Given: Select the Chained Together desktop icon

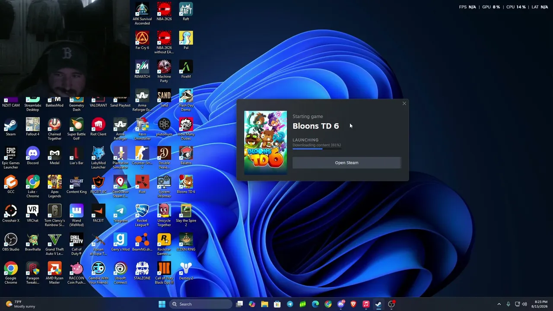Looking at the screenshot, I should point(54,129).
